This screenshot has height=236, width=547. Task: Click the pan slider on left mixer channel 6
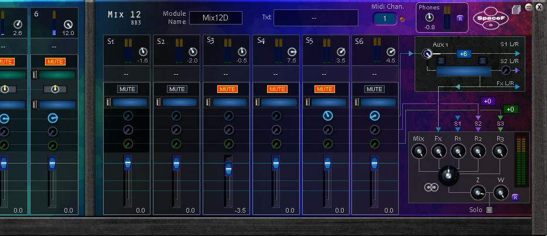click(x=55, y=89)
